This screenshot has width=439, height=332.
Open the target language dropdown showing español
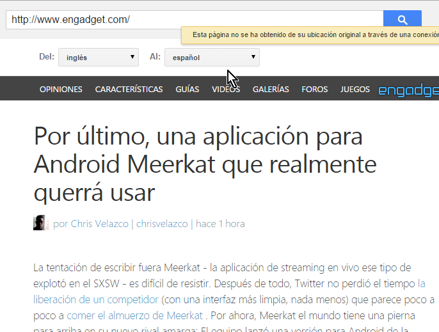point(212,58)
